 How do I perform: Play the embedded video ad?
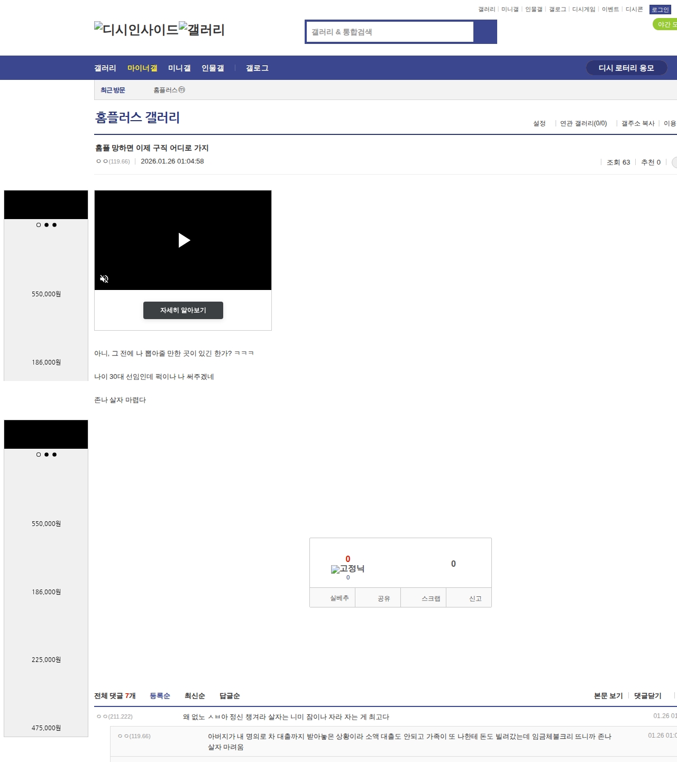(x=184, y=240)
